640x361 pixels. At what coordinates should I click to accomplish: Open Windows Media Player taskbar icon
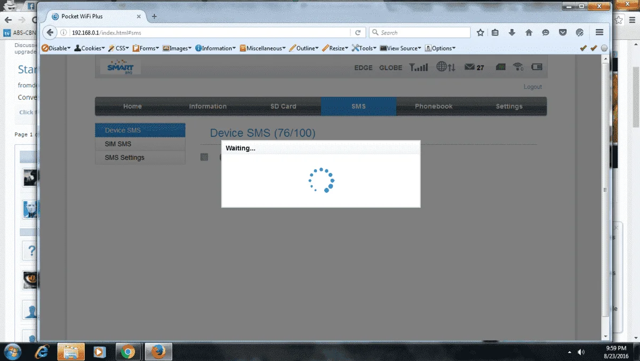pos(99,352)
